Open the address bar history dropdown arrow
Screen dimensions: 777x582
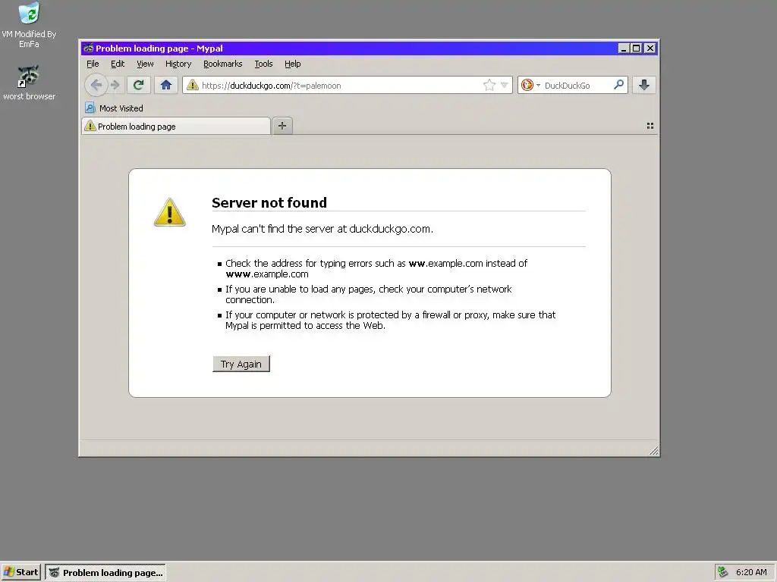pyautogui.click(x=505, y=85)
